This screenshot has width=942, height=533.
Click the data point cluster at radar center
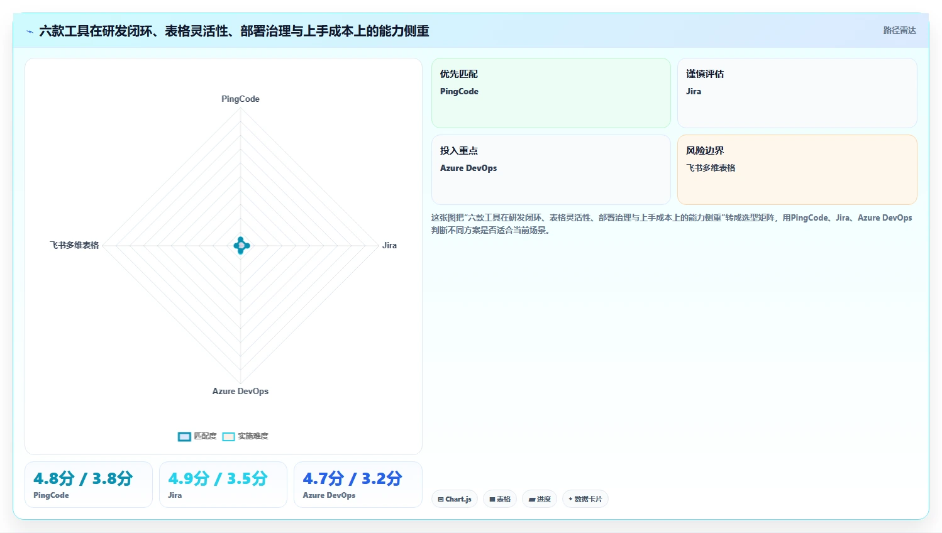[x=241, y=245]
